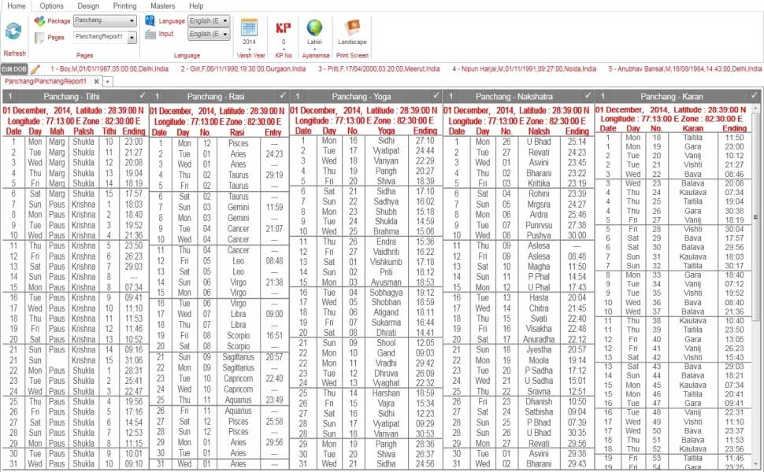
Task: Select profile 5 - Anubhav Bansal, Delhi
Action: click(x=685, y=69)
